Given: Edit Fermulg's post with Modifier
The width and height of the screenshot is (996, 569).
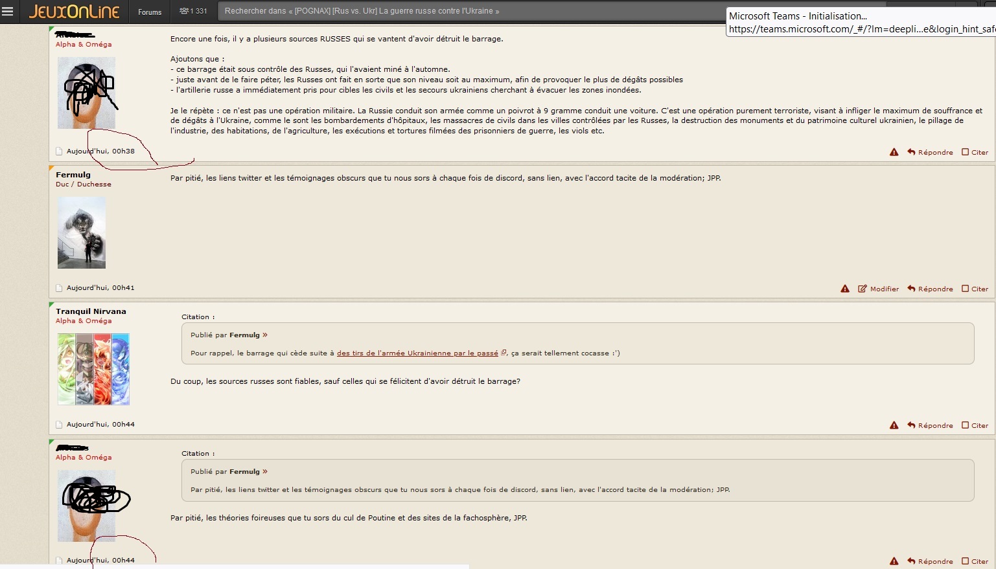Looking at the screenshot, I should [x=878, y=289].
